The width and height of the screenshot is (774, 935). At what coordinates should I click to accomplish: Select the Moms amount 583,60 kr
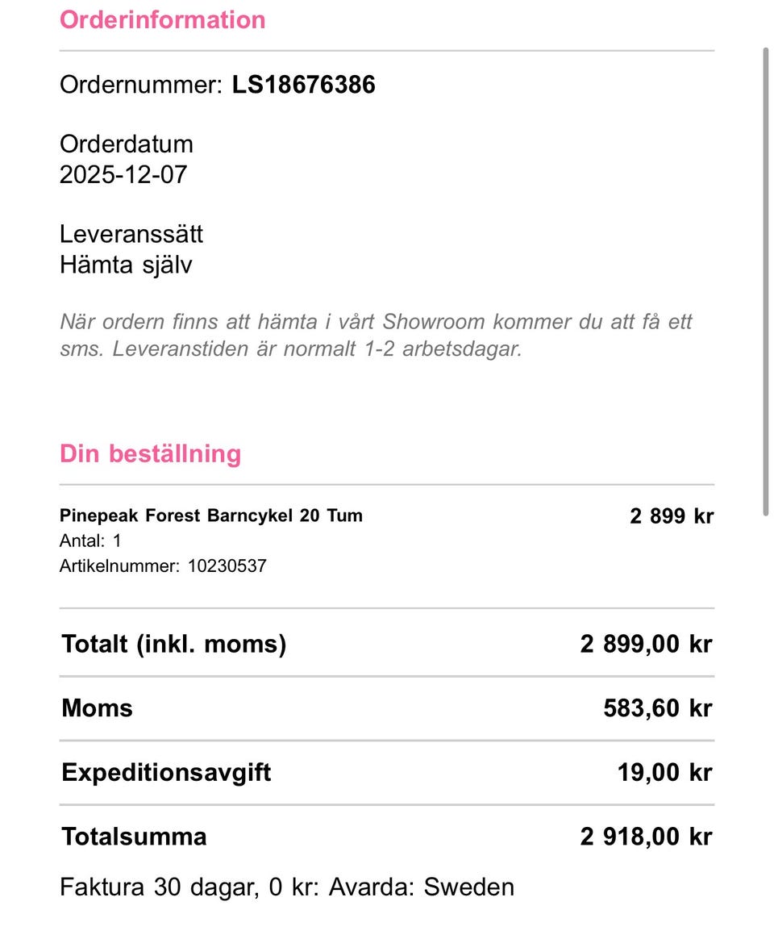pyautogui.click(x=657, y=708)
